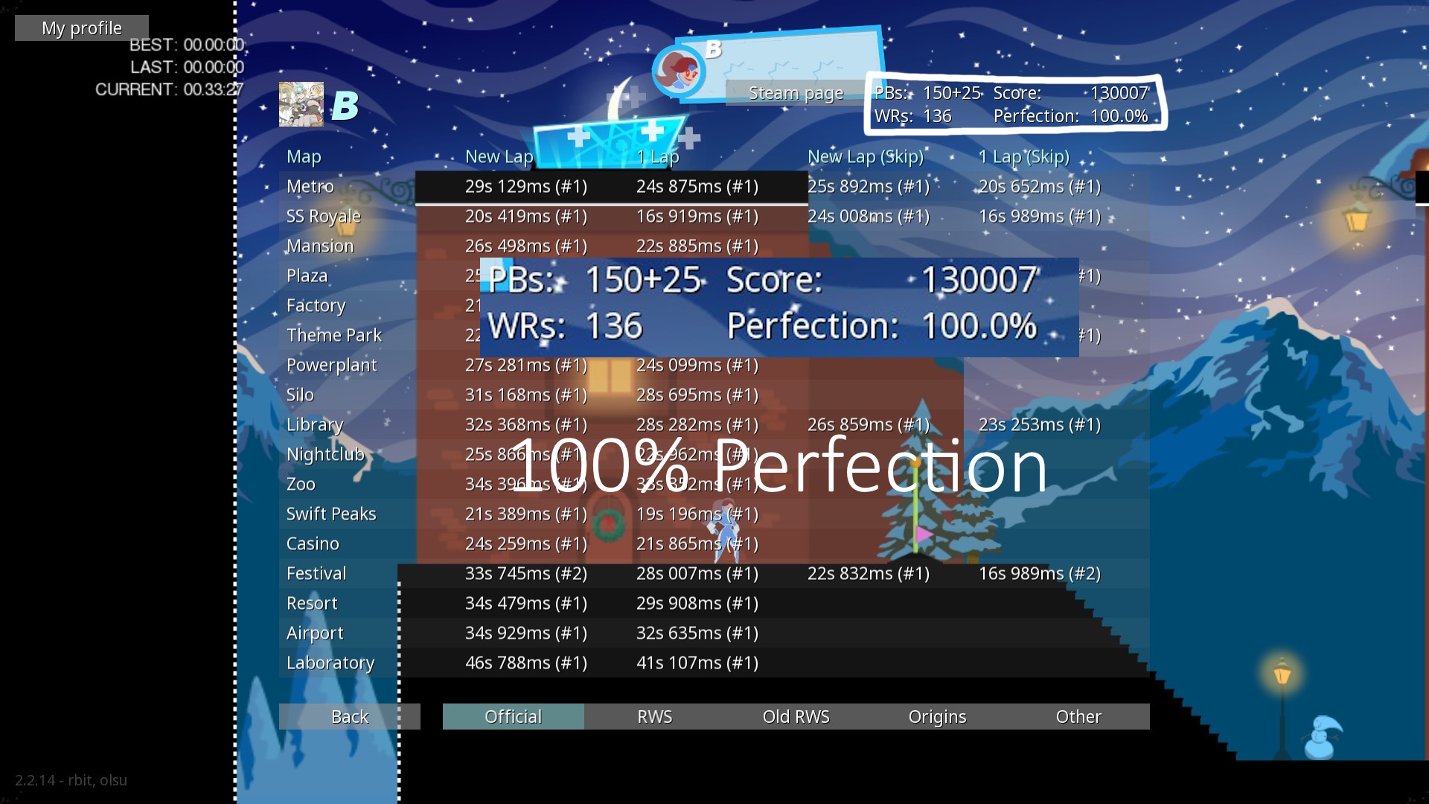Open My profile button

(82, 28)
